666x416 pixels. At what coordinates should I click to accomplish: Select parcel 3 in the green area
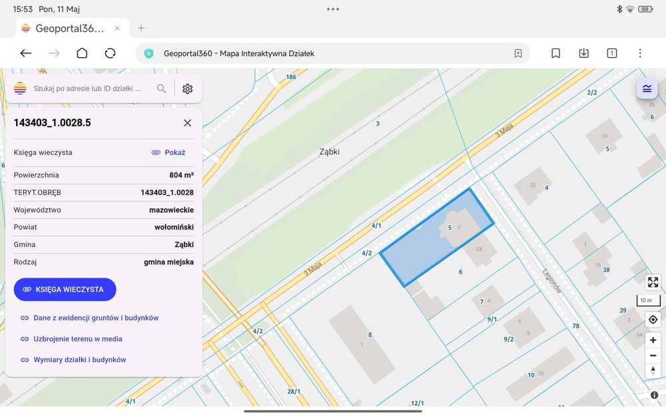click(378, 124)
